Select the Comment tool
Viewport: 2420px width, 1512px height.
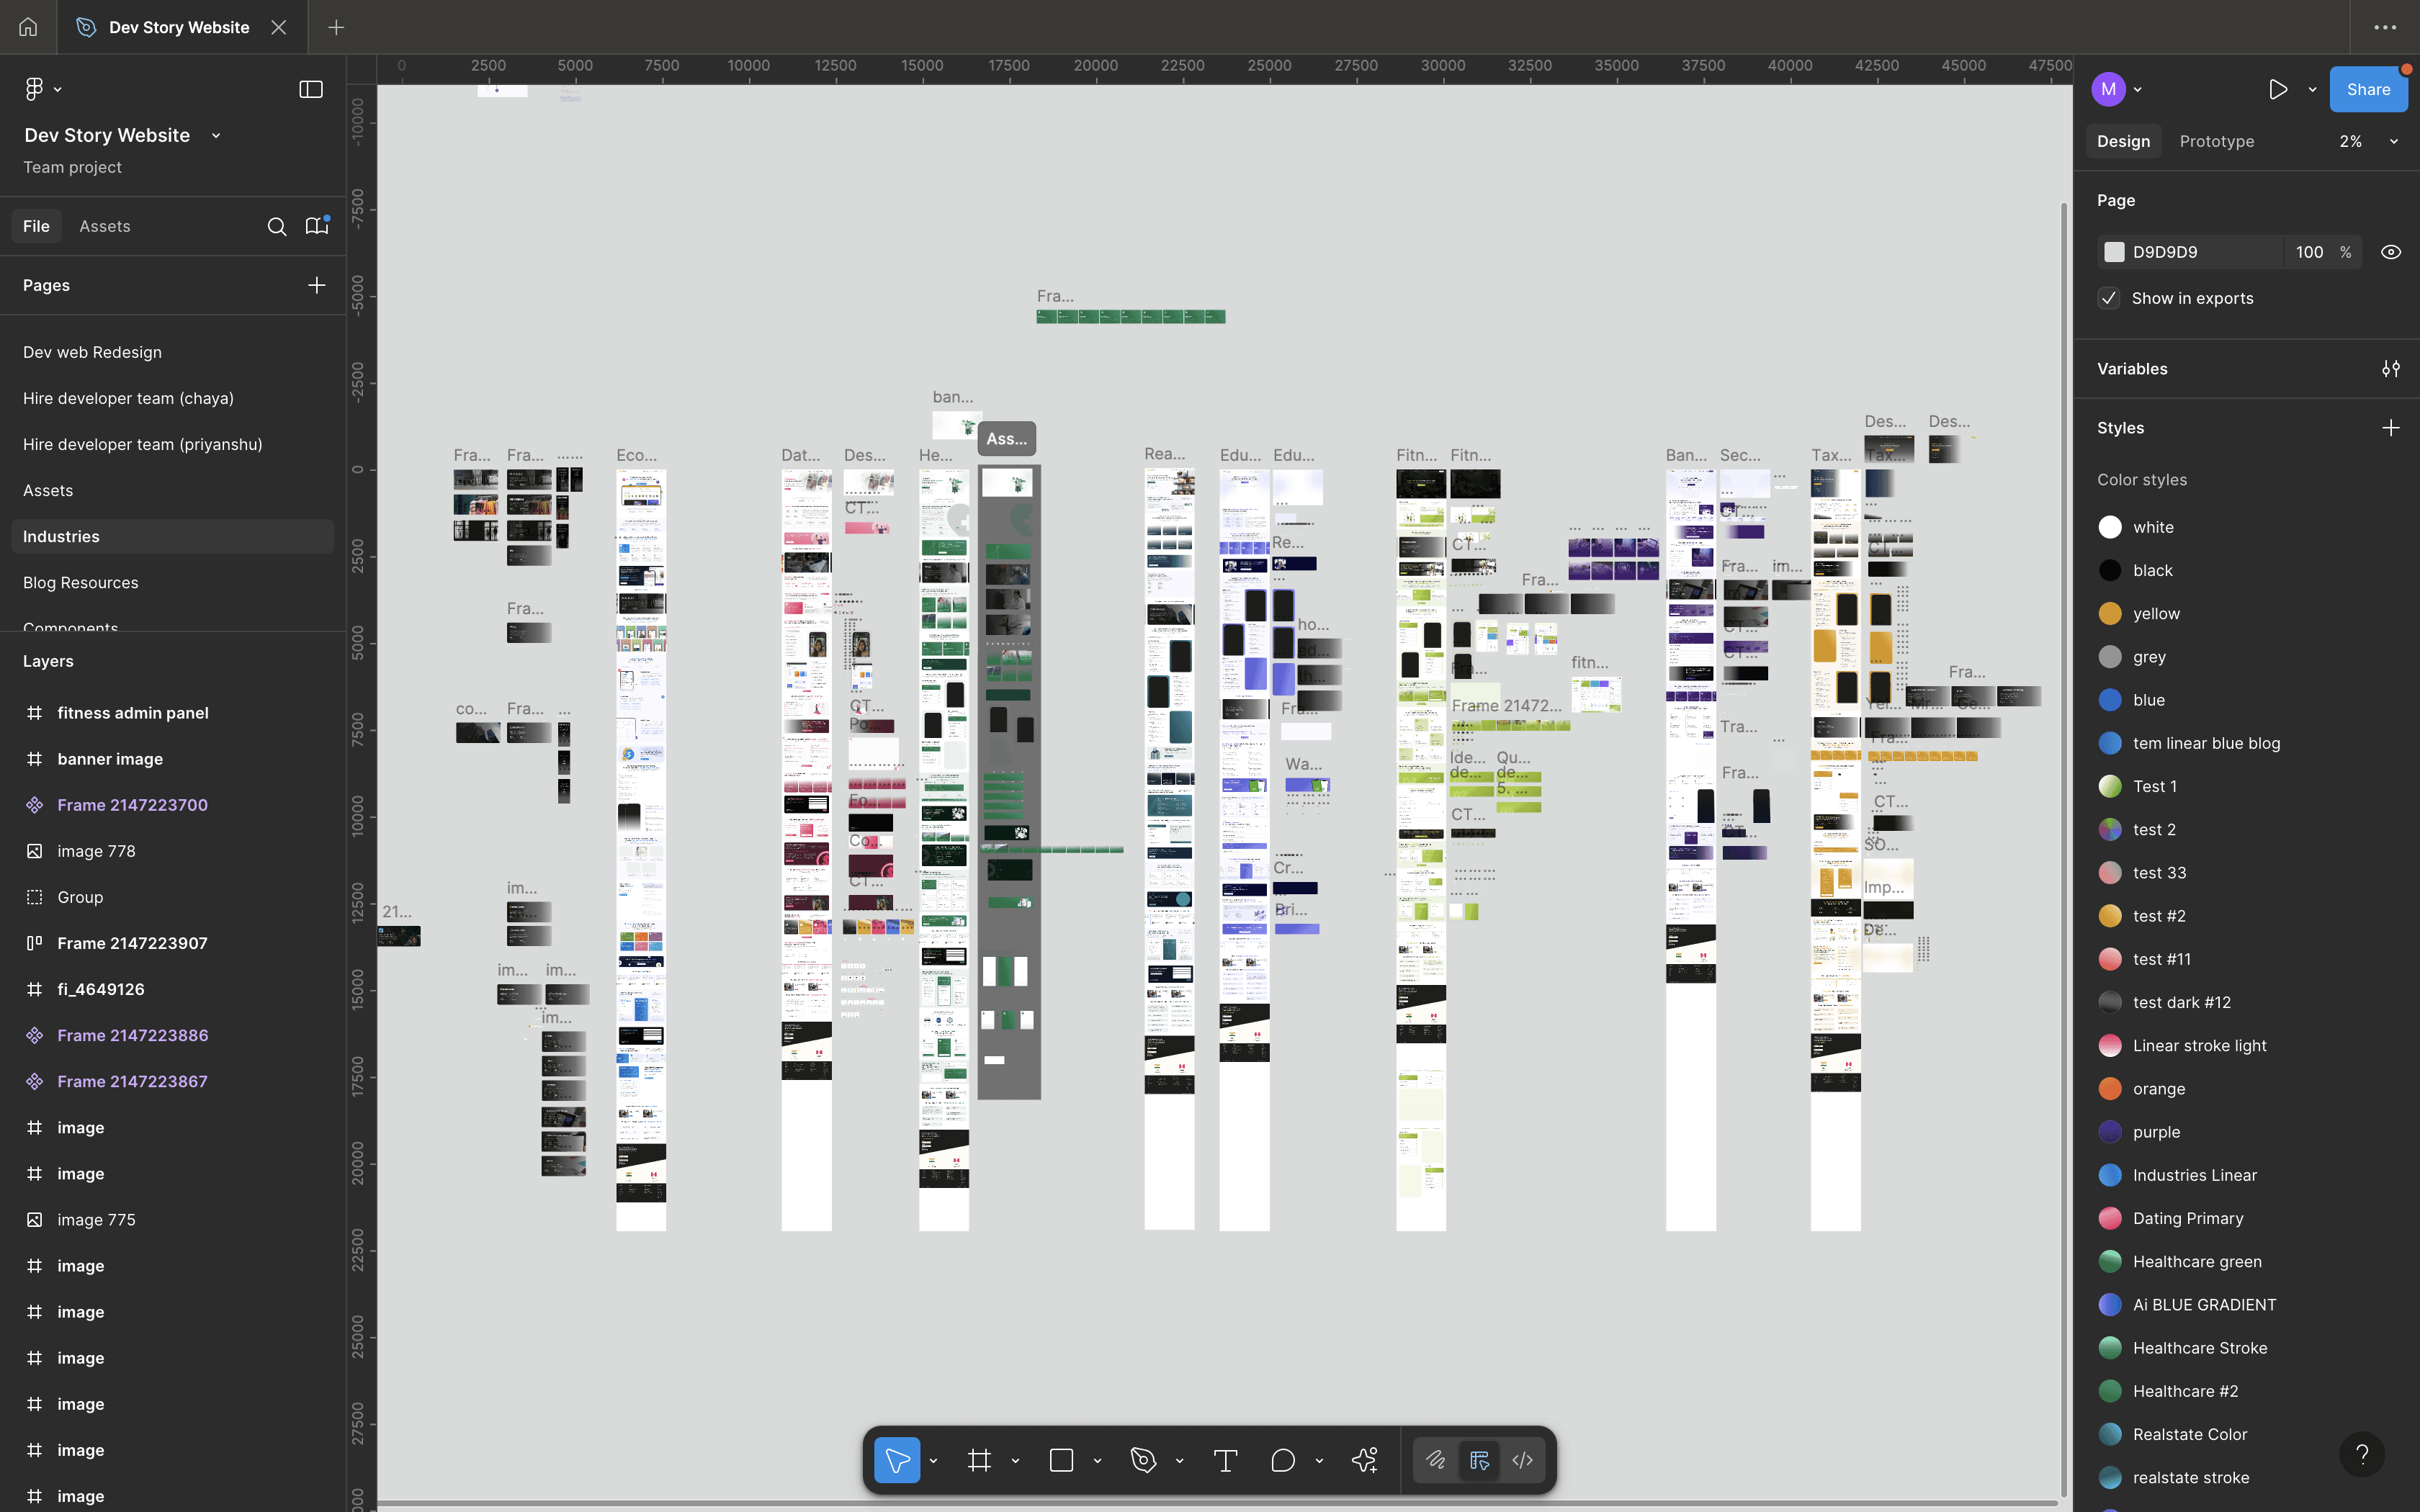(1282, 1461)
